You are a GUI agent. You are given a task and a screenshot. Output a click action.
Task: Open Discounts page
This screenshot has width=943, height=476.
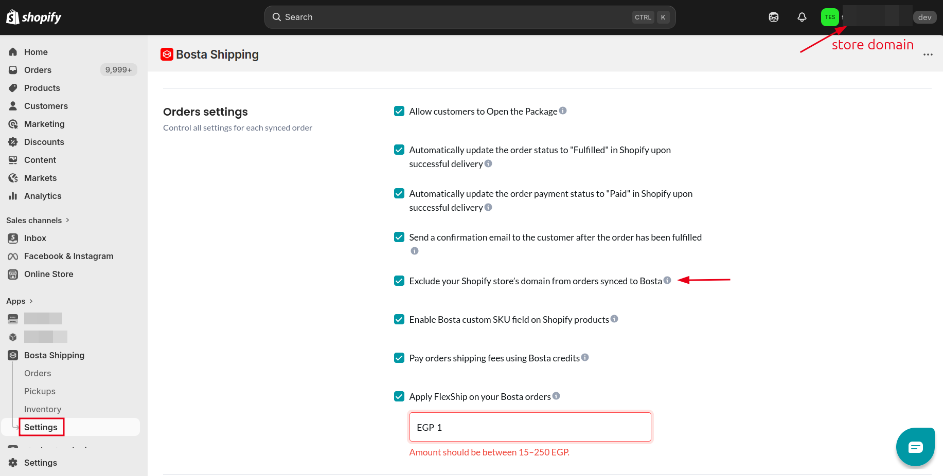tap(44, 142)
